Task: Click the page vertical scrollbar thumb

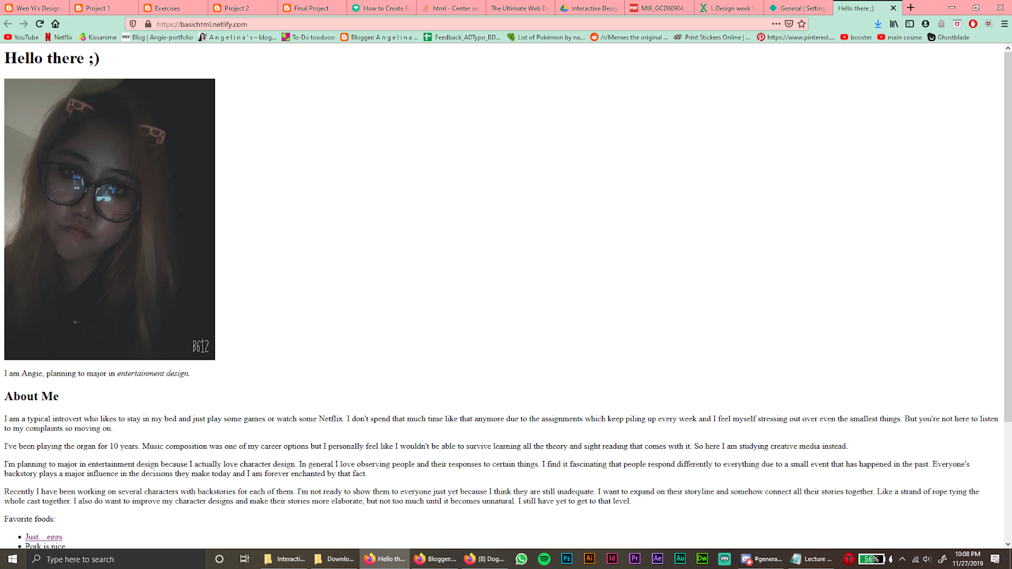Action: tap(1008, 237)
